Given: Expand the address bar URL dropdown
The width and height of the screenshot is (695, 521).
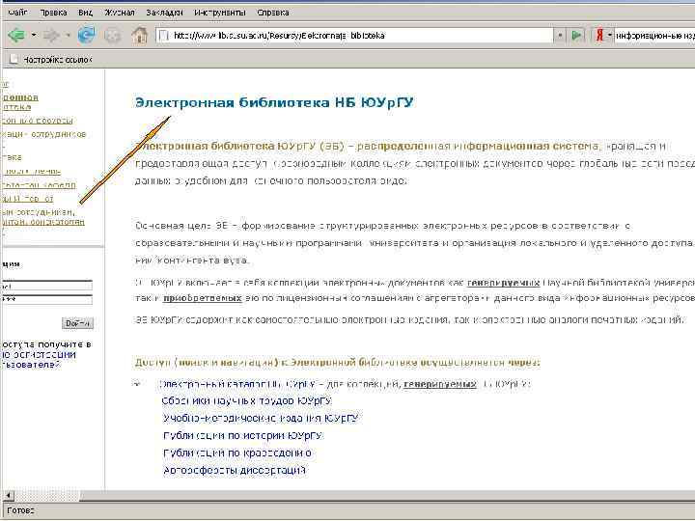Looking at the screenshot, I should [x=559, y=36].
